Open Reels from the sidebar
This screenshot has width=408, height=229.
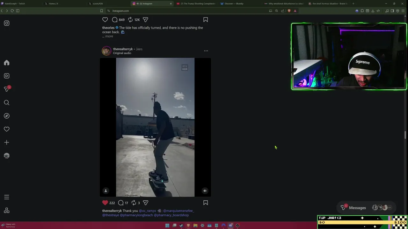coord(7,76)
